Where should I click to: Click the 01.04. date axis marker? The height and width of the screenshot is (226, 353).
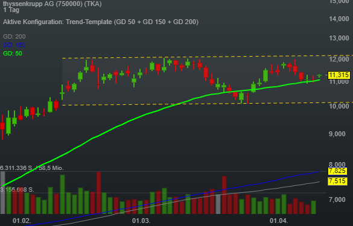279,221
